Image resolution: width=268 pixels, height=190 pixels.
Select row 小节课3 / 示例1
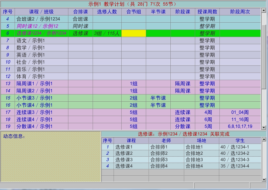(131, 98)
